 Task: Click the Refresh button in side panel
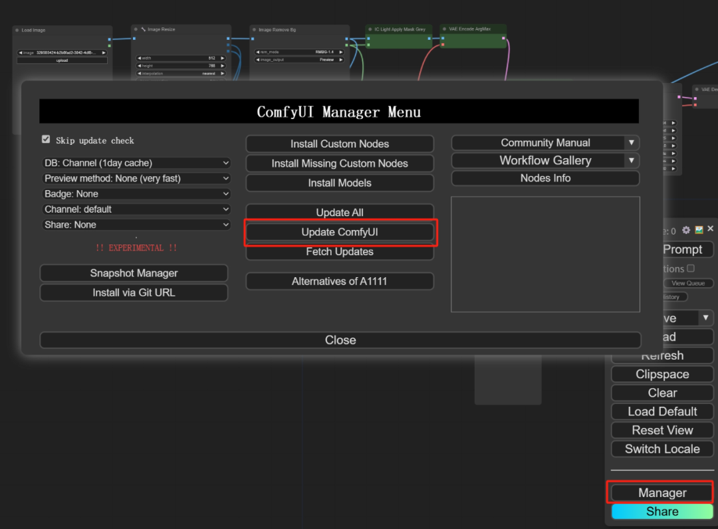click(662, 356)
